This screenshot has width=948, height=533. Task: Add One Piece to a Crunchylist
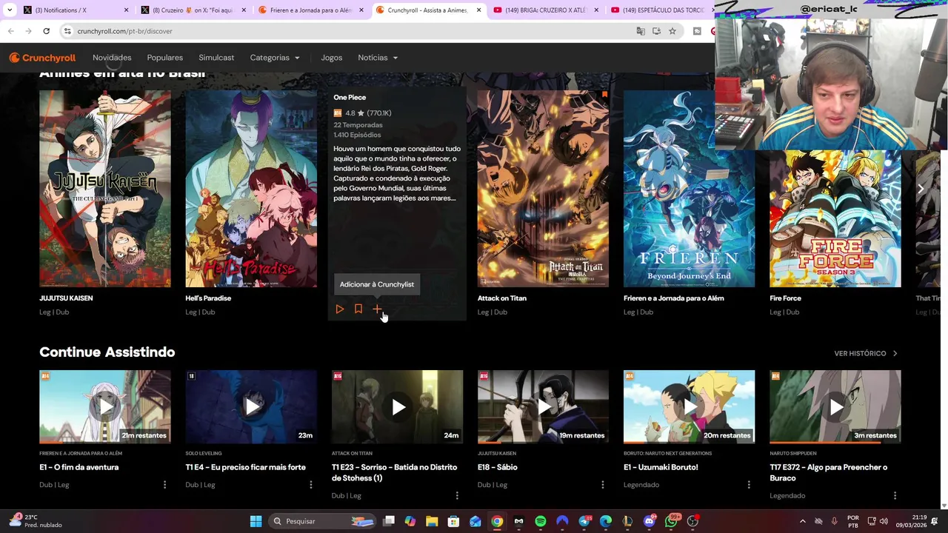point(377,309)
